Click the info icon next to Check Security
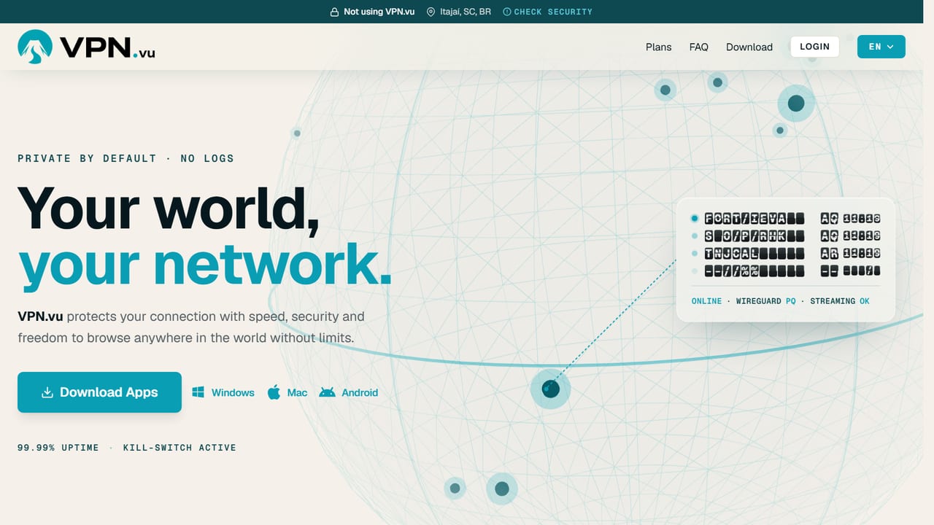This screenshot has width=934, height=525. click(507, 12)
